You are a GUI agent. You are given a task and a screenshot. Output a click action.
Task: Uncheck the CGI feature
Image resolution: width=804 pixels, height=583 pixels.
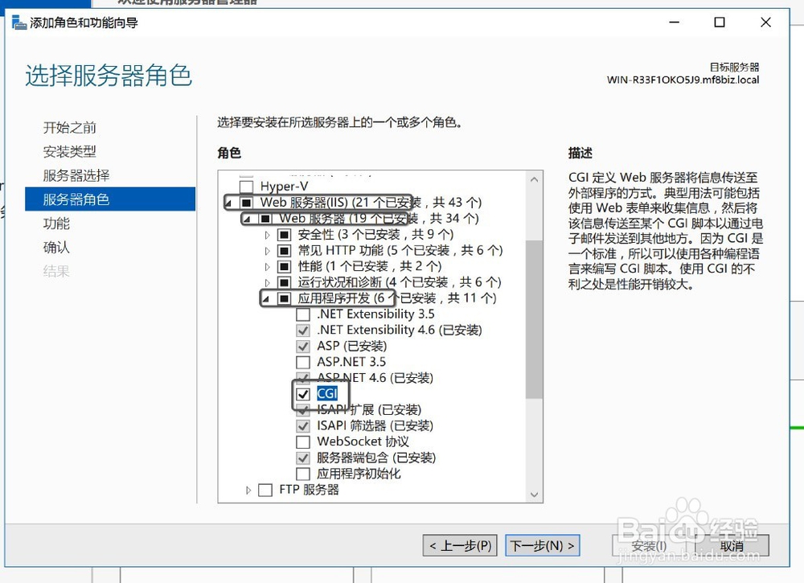[303, 393]
